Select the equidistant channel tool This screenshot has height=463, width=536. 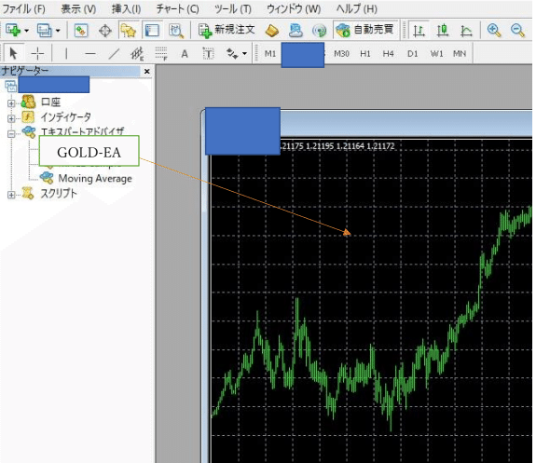click(137, 53)
